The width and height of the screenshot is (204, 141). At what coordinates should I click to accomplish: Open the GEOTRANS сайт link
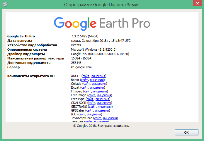point(92,107)
